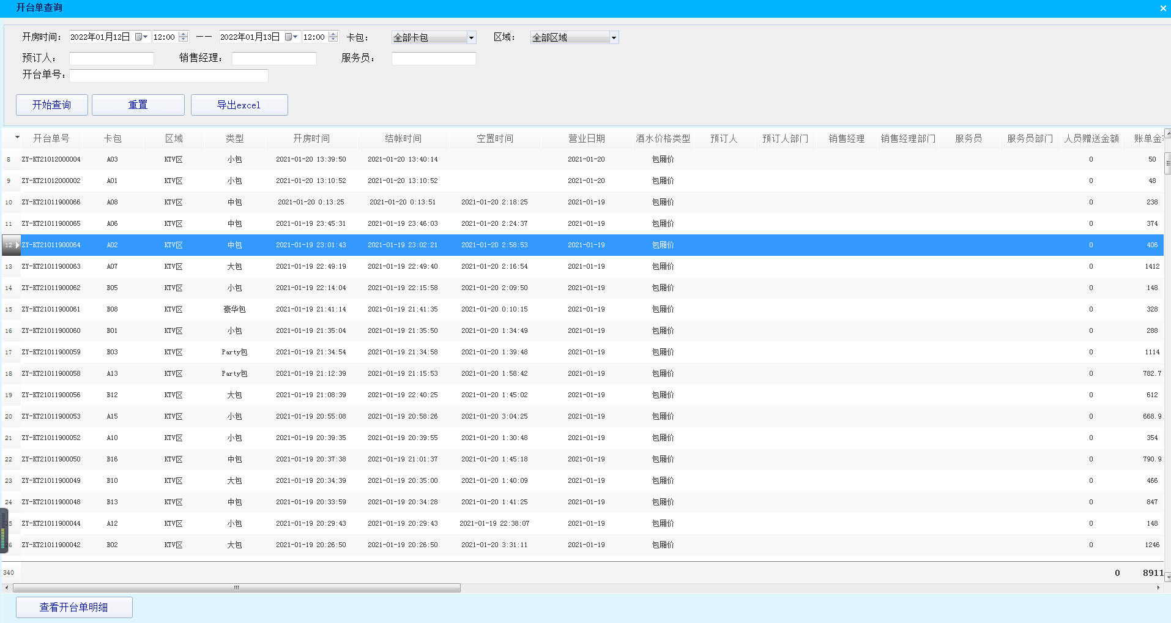Click 空置时间 2021-01-20 3:31:11 cell
Image resolution: width=1171 pixels, height=623 pixels.
495,545
